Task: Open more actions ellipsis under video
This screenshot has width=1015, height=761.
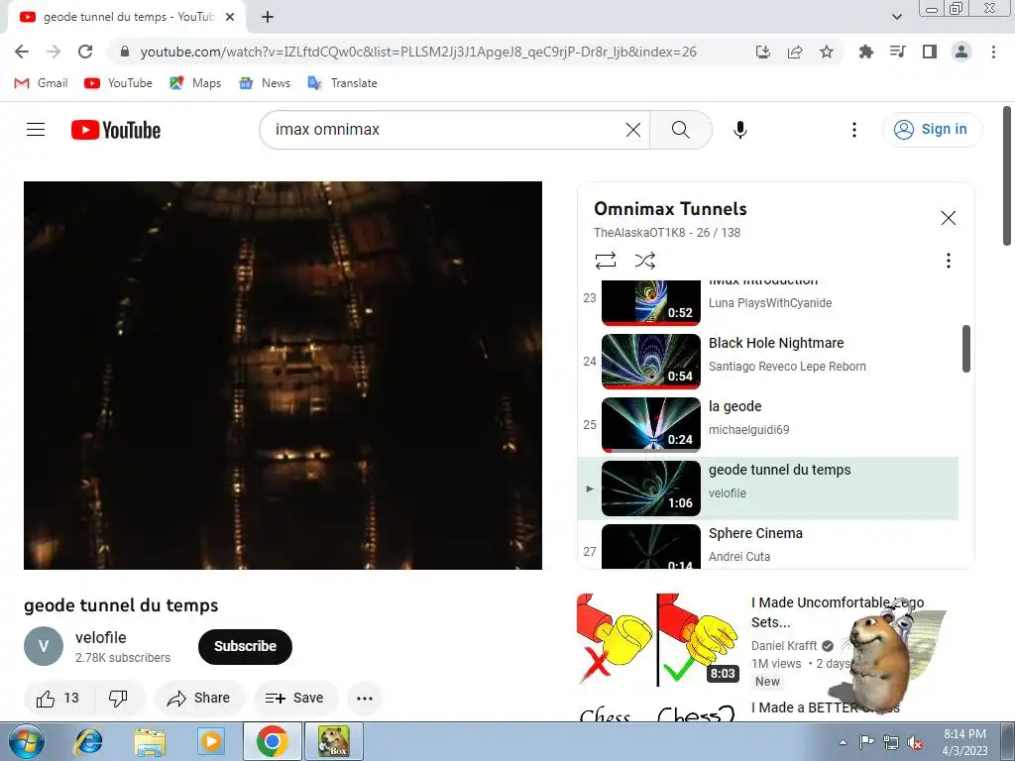Action: pos(365,698)
